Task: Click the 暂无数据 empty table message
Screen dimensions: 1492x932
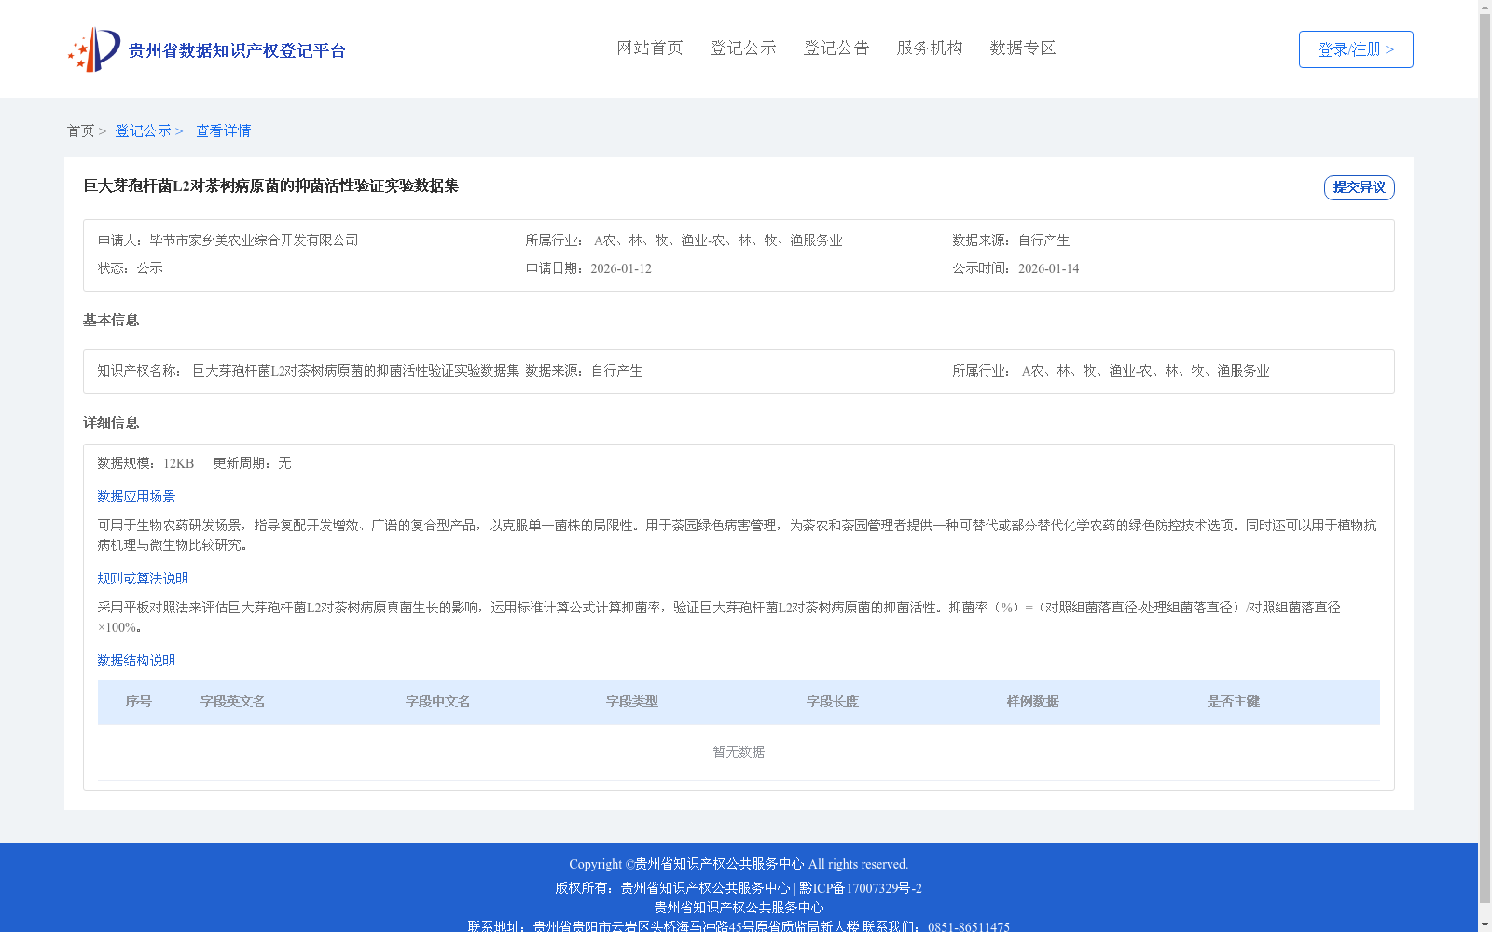Action: tap(739, 752)
